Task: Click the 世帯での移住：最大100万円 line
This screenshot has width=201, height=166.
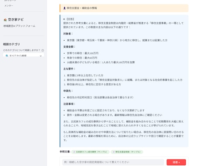Action: coord(83,53)
